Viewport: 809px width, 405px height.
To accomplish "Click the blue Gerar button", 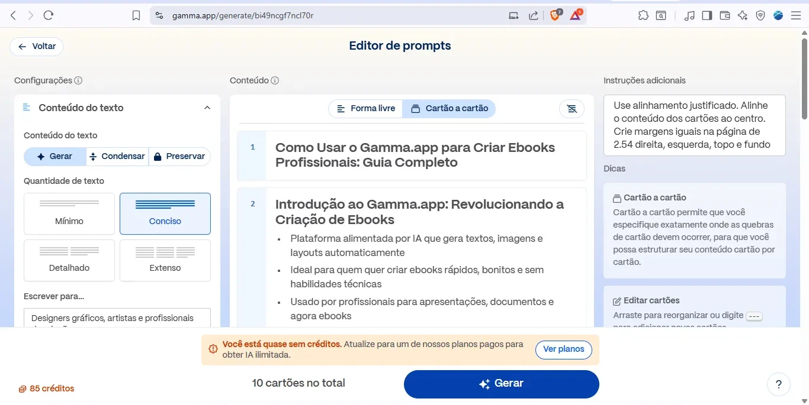I will pyautogui.click(x=502, y=384).
